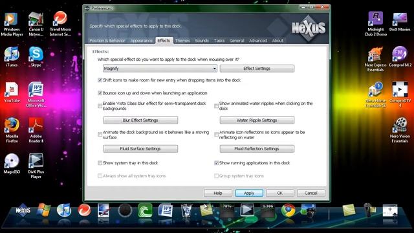Open Fluid Surface Settings
Viewport: 414px width, 233px height.
pyautogui.click(x=140, y=149)
